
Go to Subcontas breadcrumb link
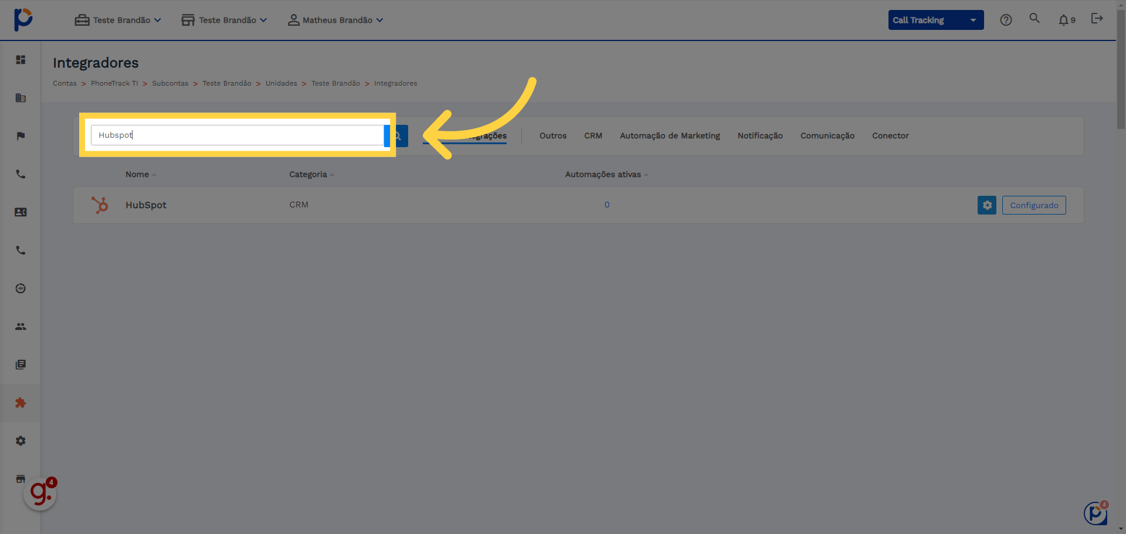[170, 83]
